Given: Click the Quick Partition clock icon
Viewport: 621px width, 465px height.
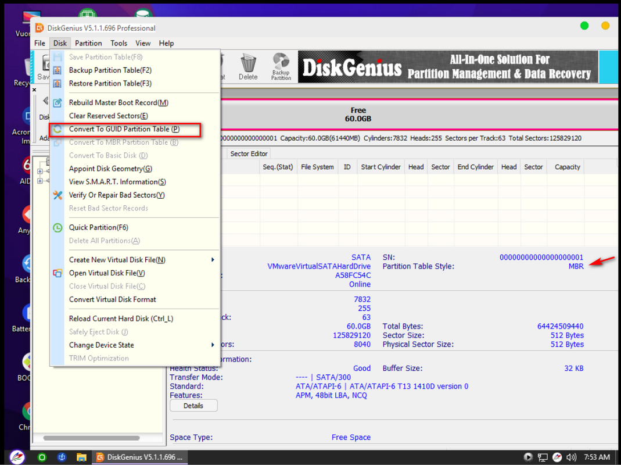Looking at the screenshot, I should click(58, 227).
